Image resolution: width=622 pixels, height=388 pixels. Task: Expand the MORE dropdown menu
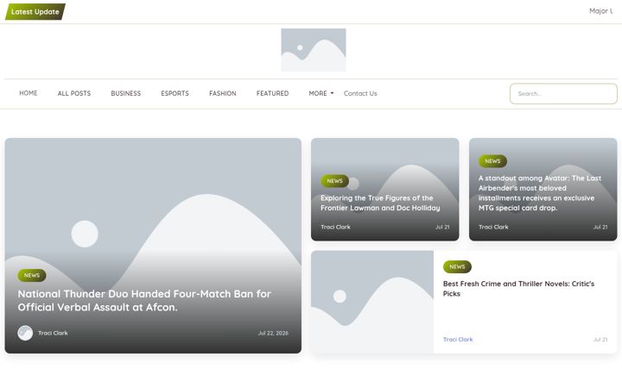[x=321, y=93]
